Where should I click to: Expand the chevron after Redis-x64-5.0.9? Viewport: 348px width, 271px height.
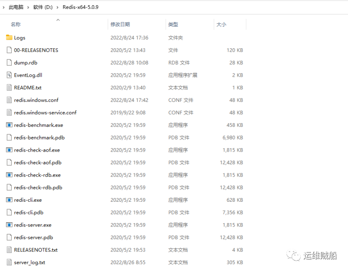(103, 7)
